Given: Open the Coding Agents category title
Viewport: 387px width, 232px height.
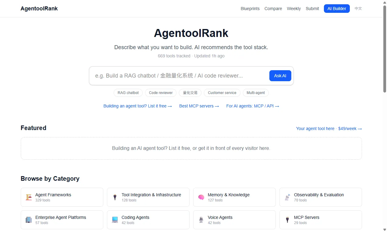Looking at the screenshot, I should point(135,217).
